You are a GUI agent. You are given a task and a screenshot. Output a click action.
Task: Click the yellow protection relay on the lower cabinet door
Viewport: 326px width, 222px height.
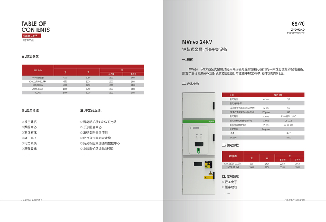(208, 164)
